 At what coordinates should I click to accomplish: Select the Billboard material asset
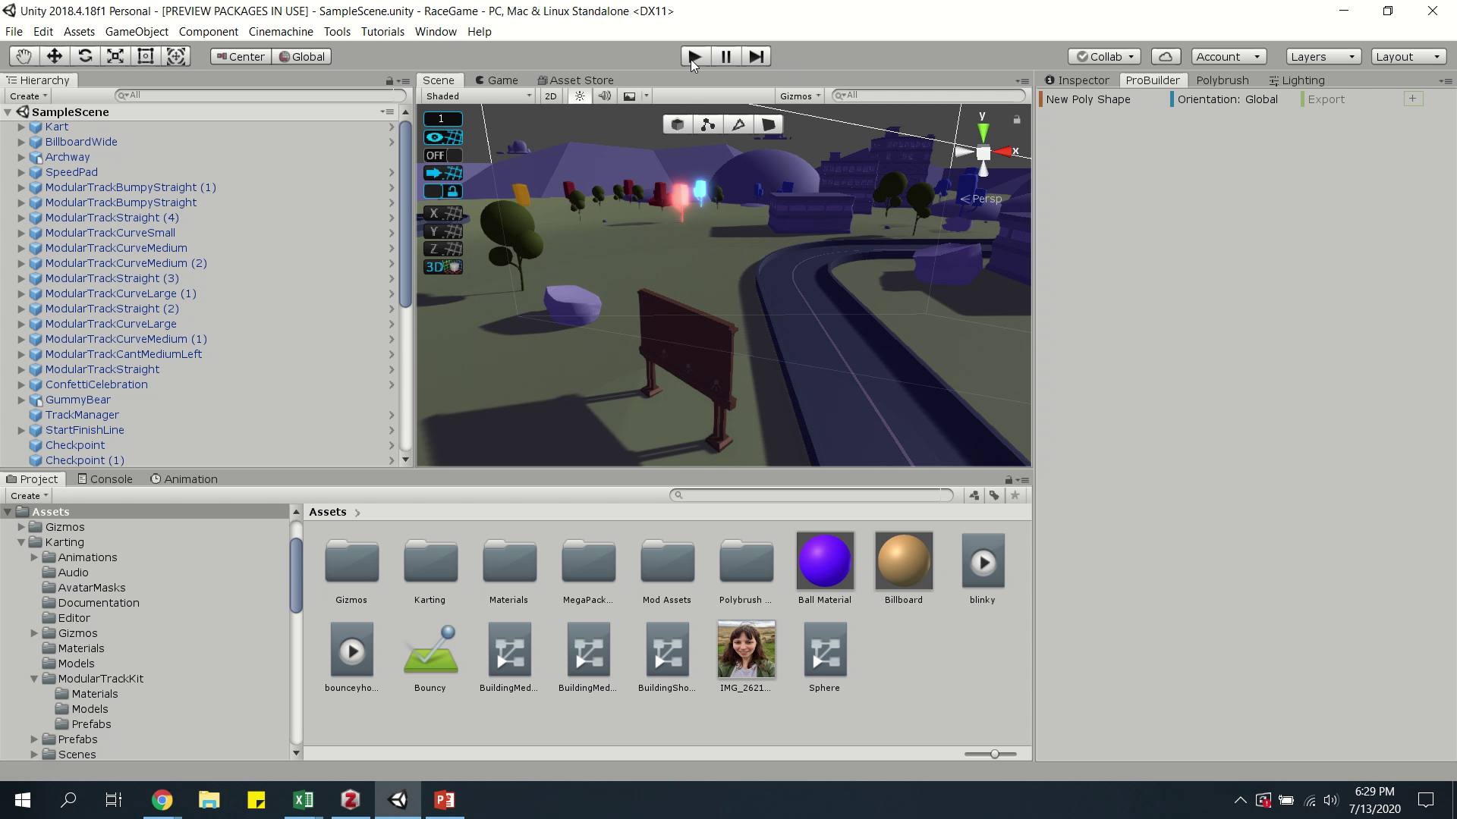pyautogui.click(x=904, y=569)
